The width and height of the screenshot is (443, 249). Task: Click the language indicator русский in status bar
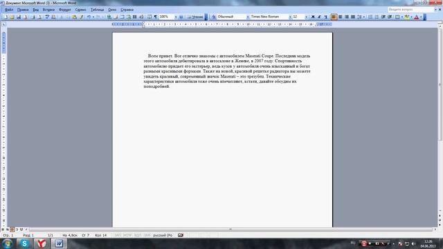pos(163,235)
